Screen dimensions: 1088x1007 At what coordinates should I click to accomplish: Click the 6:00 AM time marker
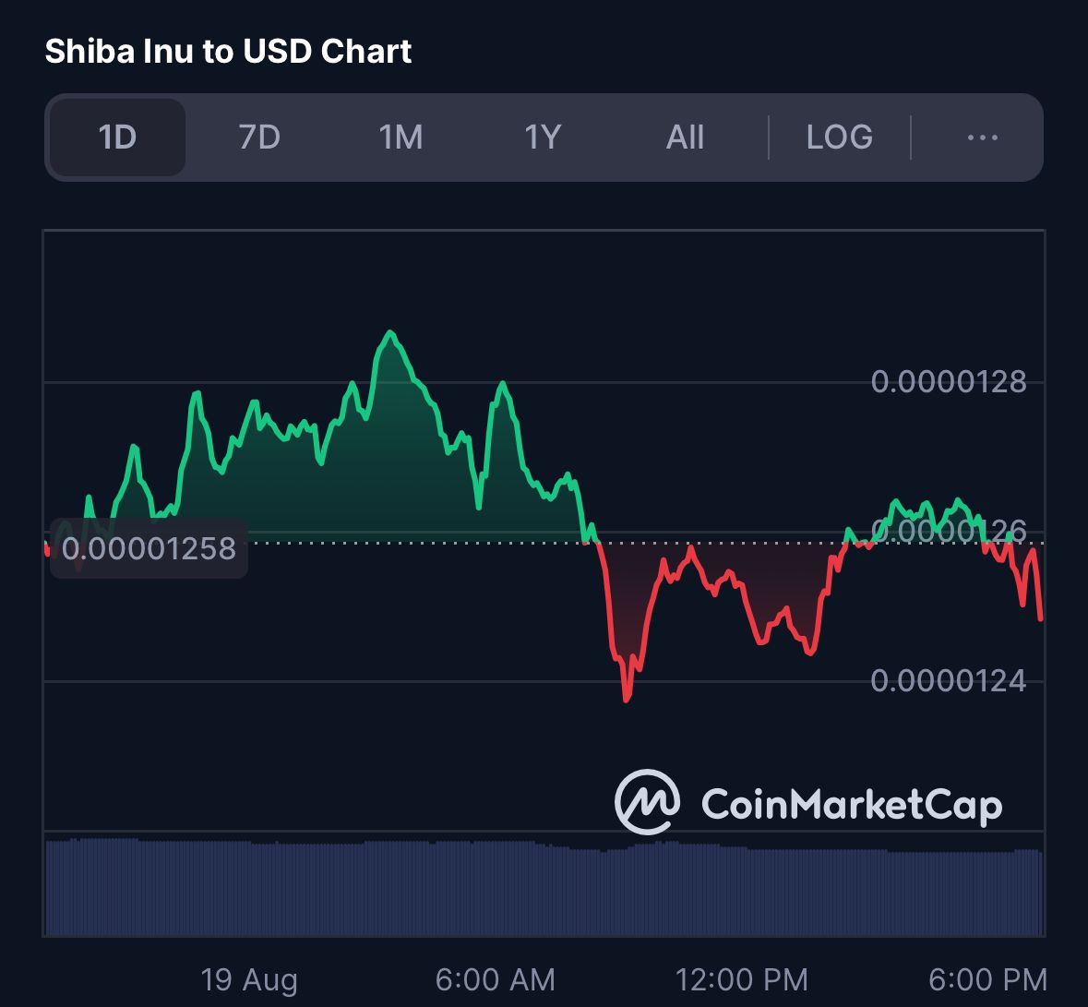496,980
